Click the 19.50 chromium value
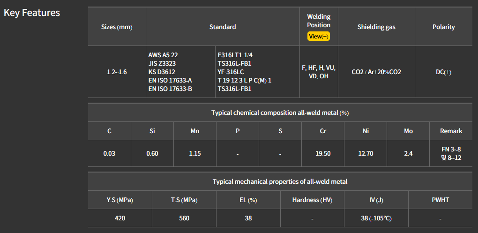 (x=323, y=153)
